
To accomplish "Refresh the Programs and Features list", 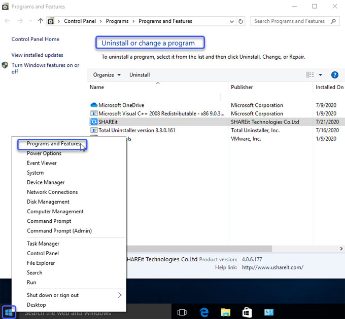I will pos(240,21).
